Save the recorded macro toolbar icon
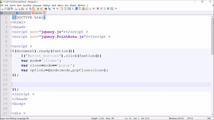 coord(112,9)
